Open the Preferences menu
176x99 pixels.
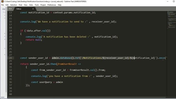click(52, 5)
